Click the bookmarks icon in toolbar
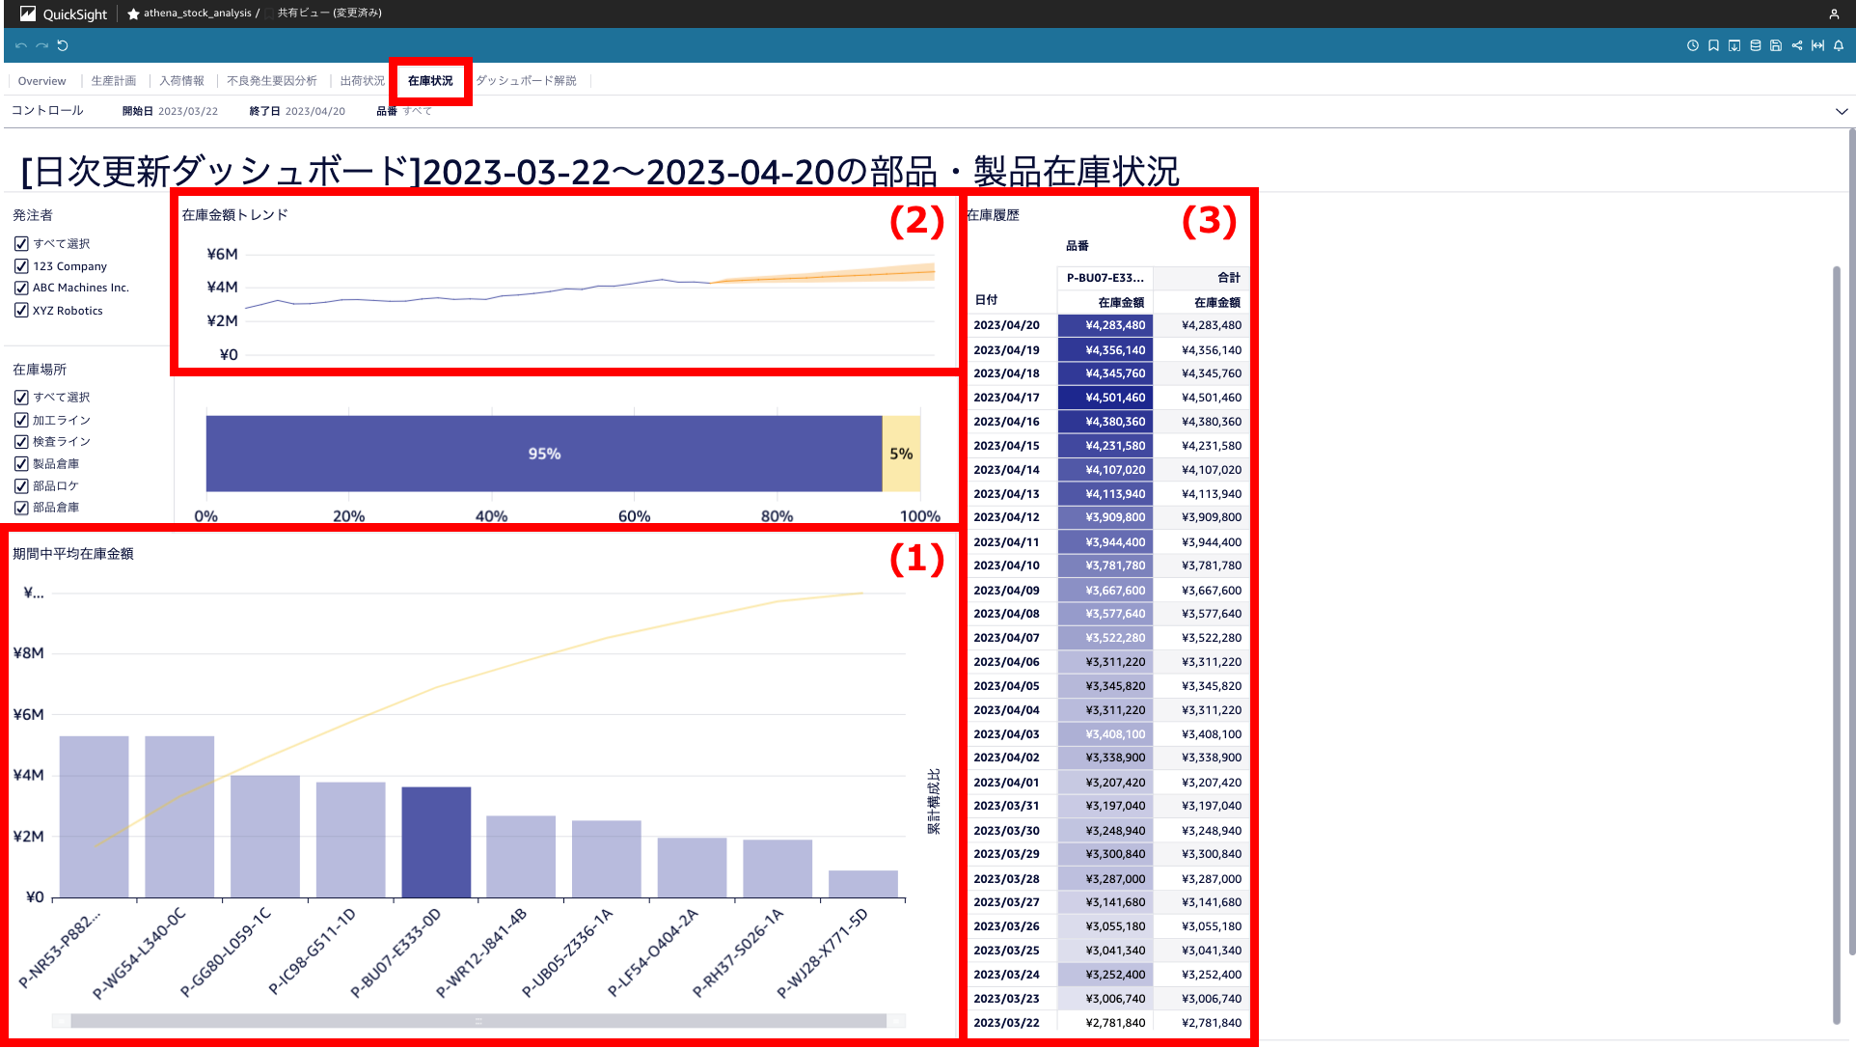1856x1048 pixels. coord(1713,45)
